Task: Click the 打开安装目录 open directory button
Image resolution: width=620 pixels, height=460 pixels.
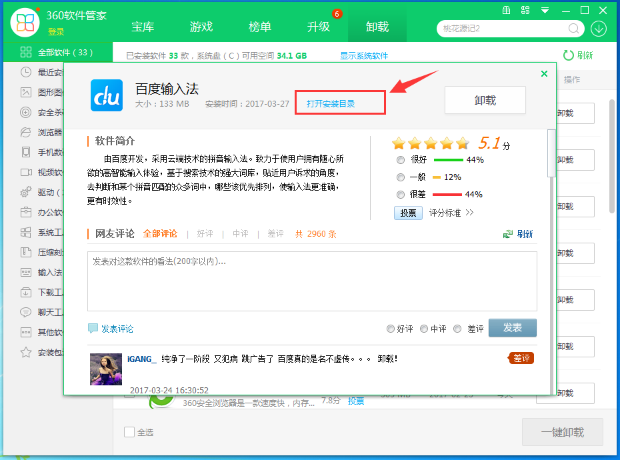Action: tap(340, 102)
